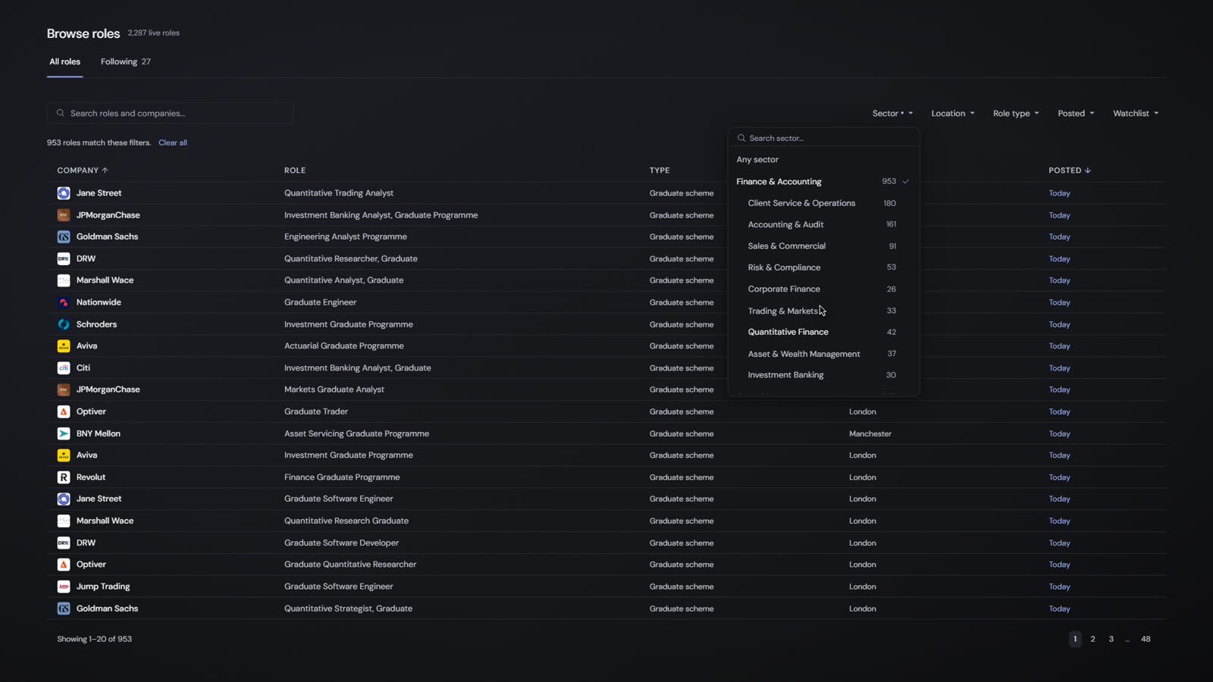
Task: Focus the Search sector field
Action: [x=823, y=138]
